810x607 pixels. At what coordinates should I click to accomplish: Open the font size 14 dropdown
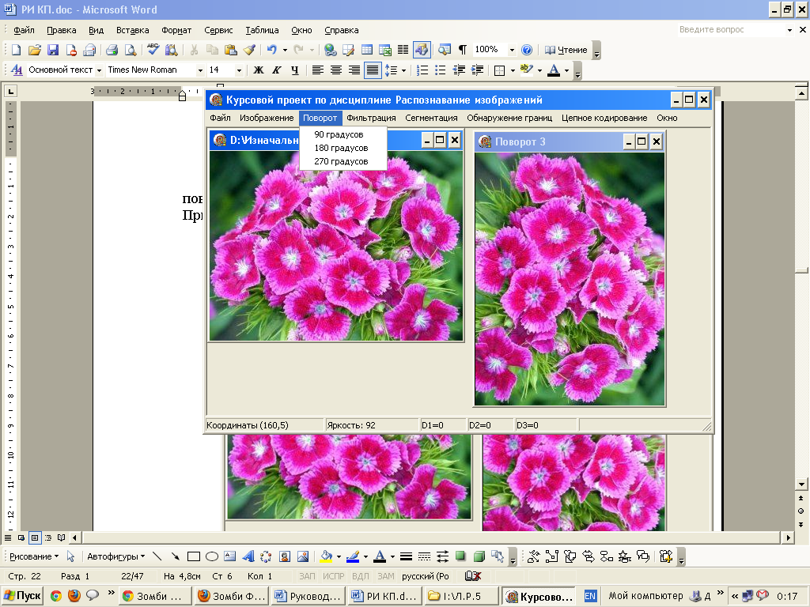click(x=239, y=70)
